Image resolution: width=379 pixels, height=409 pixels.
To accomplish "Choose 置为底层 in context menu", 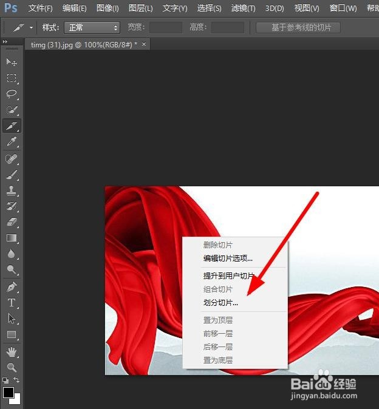I will (x=235, y=360).
